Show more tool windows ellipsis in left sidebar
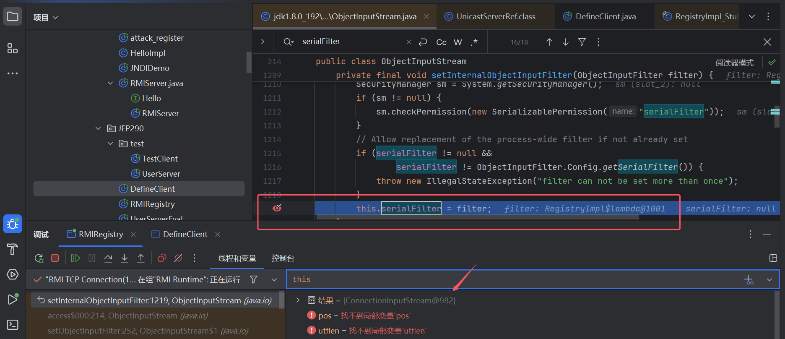785x339 pixels. 13,73
